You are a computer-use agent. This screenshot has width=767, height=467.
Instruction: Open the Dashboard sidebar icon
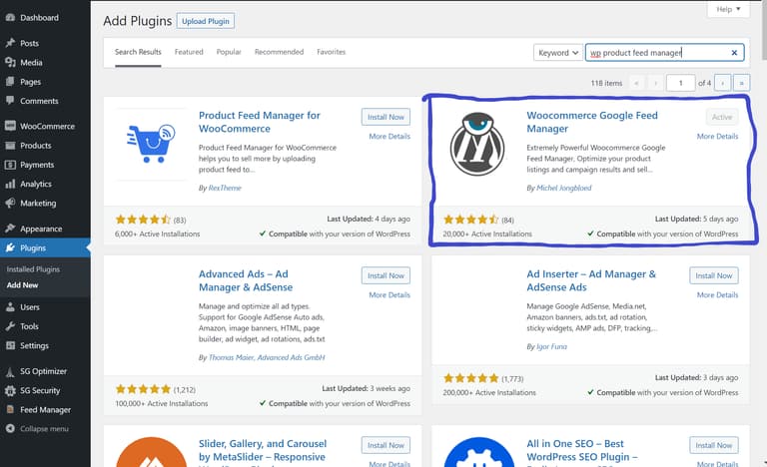(10, 18)
